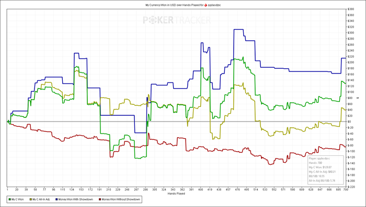Select 'Money Won Without Showdown' legend label
The height and width of the screenshot is (207, 366).
[121, 199]
